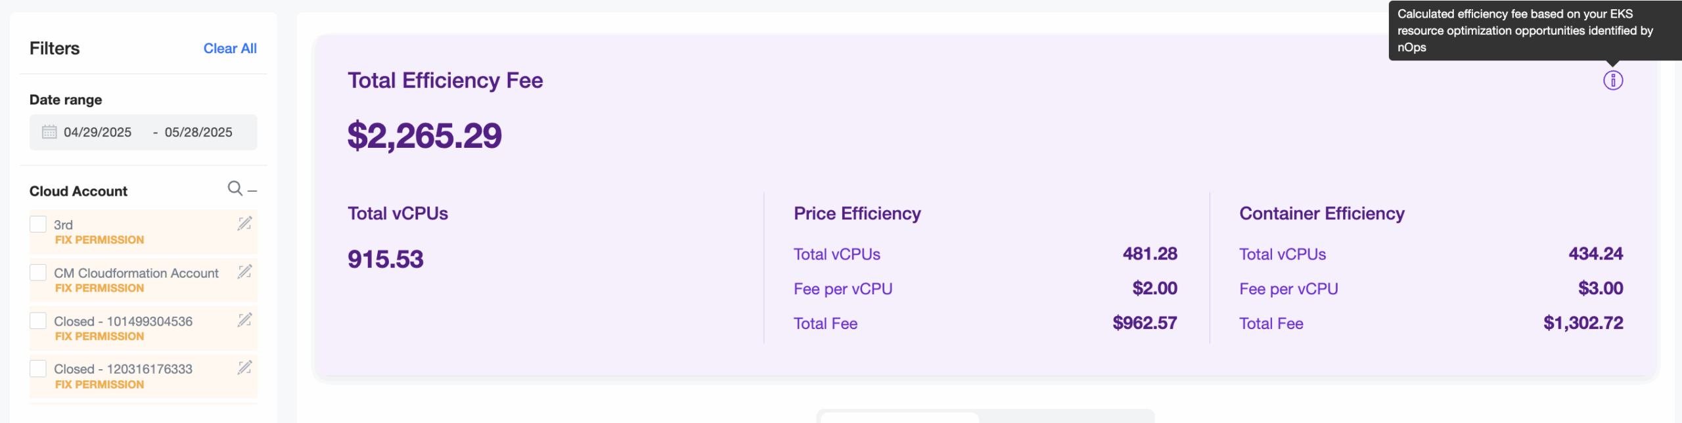Image resolution: width=1682 pixels, height=423 pixels.
Task: Fix permission for Closed - 101499304536
Action: 99,336
